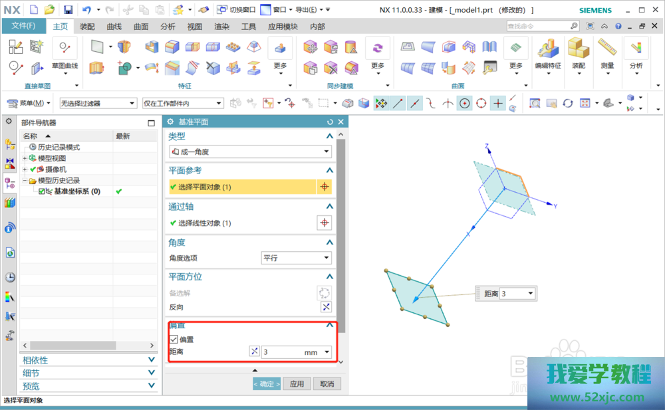Open the Measure (测量) ruler tool
Screen dimensions: 665x410
click(x=607, y=49)
